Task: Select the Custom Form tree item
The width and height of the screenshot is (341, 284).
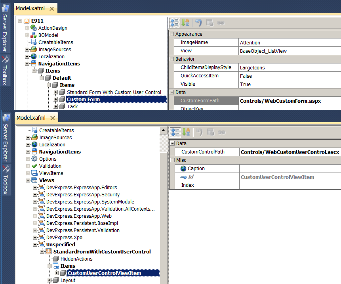Action: pos(83,99)
